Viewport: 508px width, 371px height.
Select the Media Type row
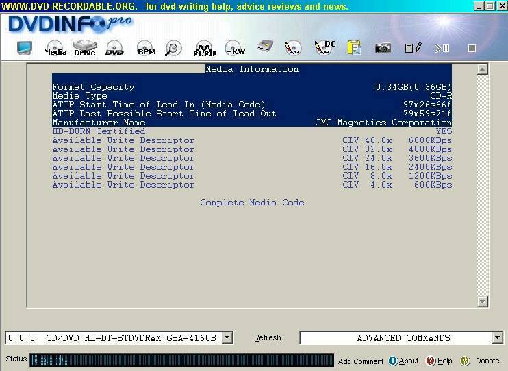tap(252, 96)
